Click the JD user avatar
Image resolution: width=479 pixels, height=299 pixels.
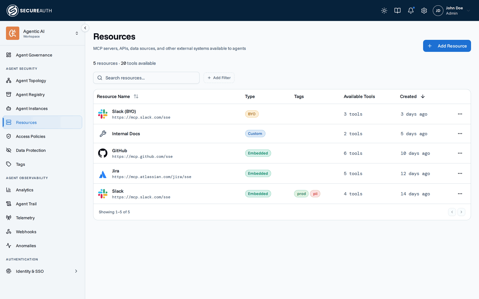coord(438,11)
